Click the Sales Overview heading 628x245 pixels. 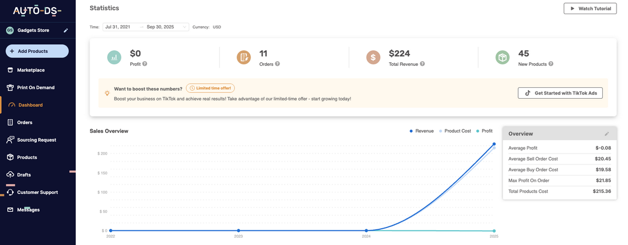click(x=109, y=131)
